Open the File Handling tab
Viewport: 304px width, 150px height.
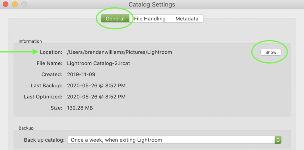click(150, 19)
